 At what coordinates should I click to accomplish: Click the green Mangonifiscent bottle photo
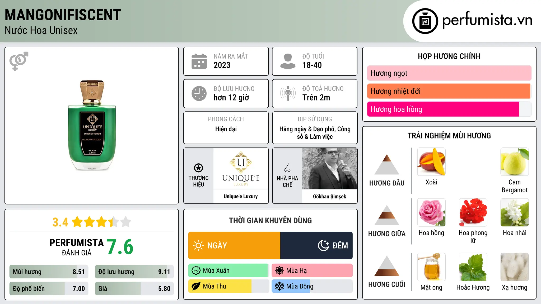click(x=92, y=125)
